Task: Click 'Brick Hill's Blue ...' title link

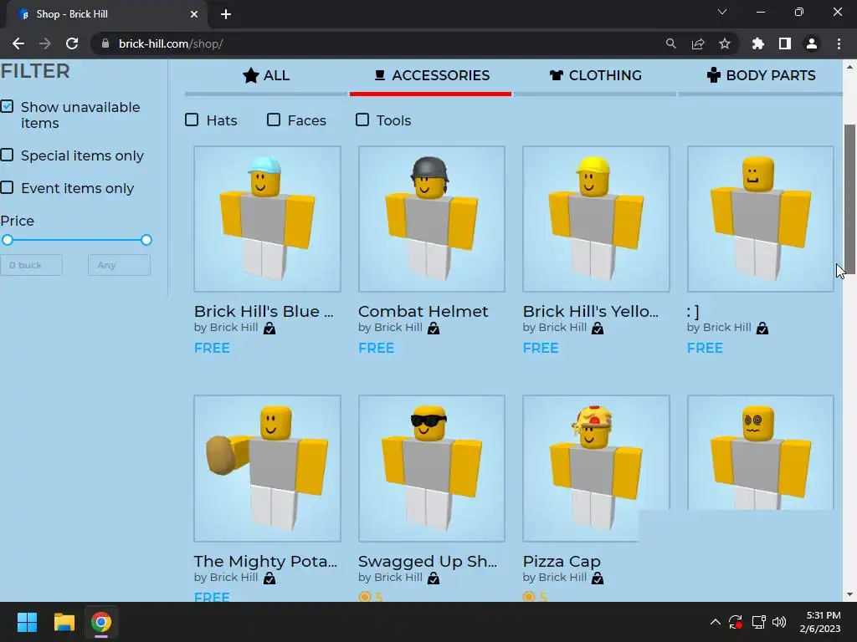Action: 264,311
